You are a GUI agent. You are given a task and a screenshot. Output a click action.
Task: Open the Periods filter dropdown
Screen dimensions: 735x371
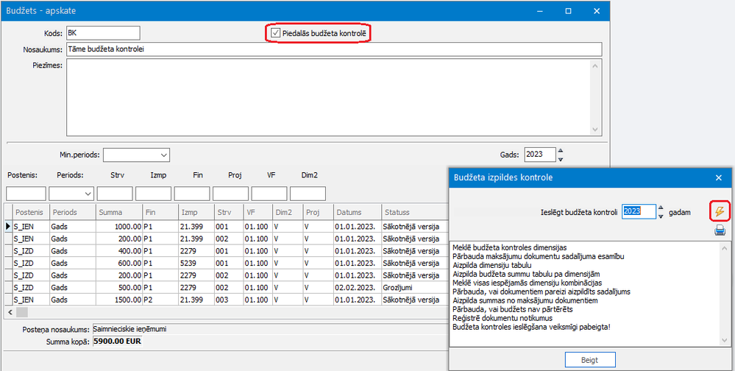tap(88, 194)
